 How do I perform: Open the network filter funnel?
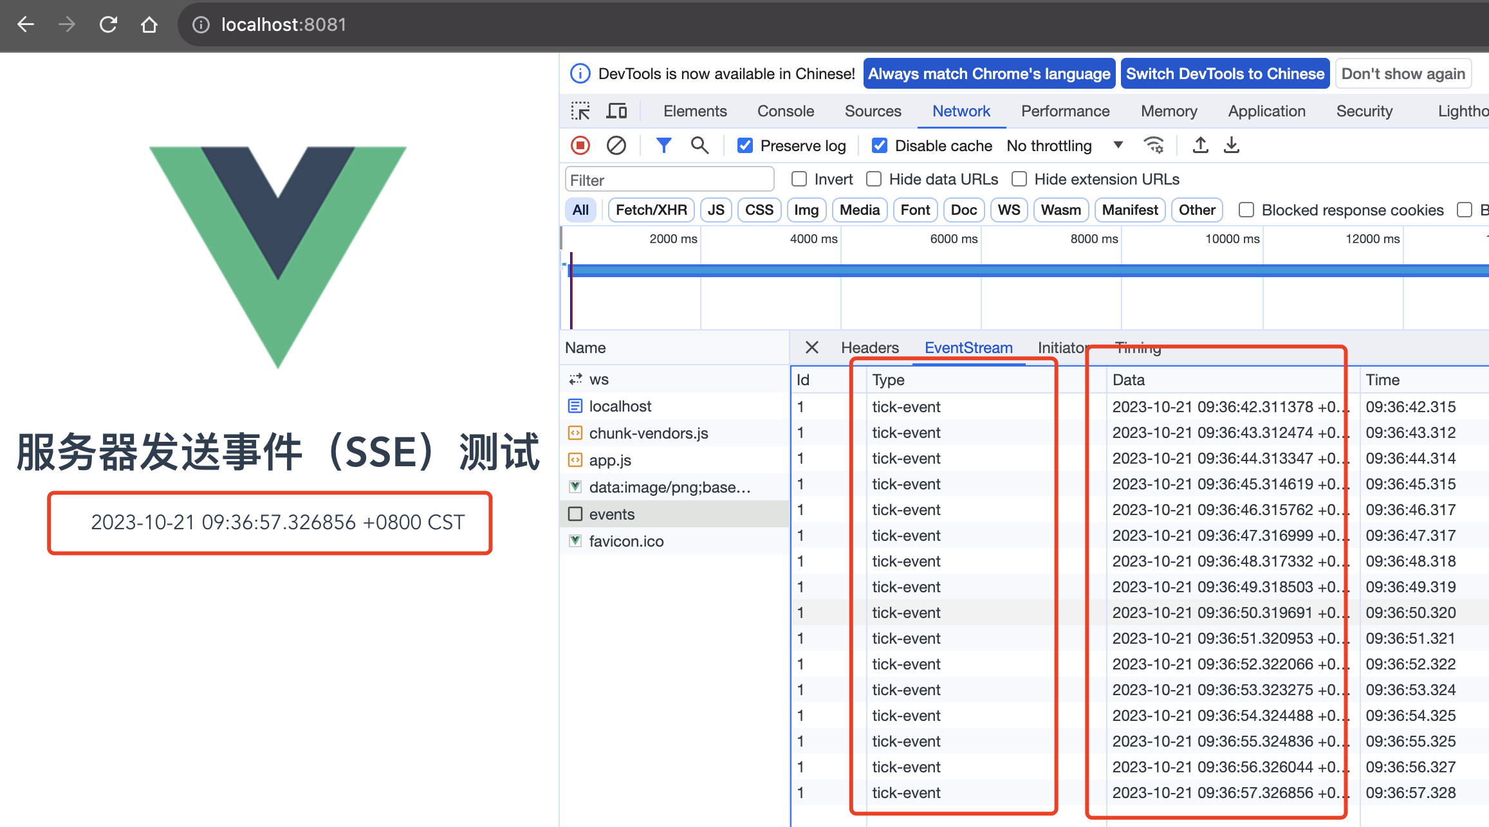[x=663, y=145]
